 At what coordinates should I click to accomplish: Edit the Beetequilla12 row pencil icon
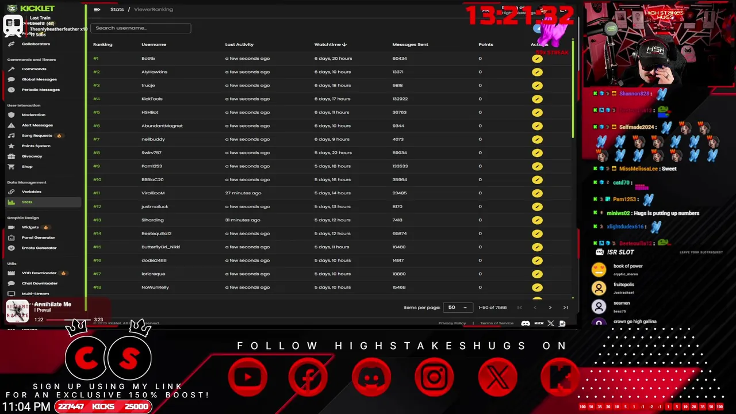pyautogui.click(x=537, y=233)
